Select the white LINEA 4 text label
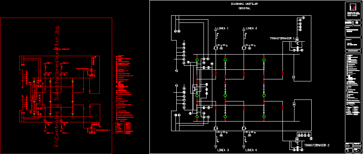The width and height of the screenshot is (363, 154). [251, 150]
